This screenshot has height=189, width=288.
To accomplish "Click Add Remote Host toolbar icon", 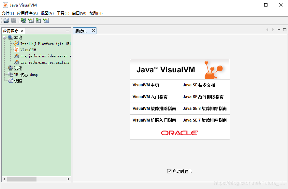I will click(x=23, y=21).
